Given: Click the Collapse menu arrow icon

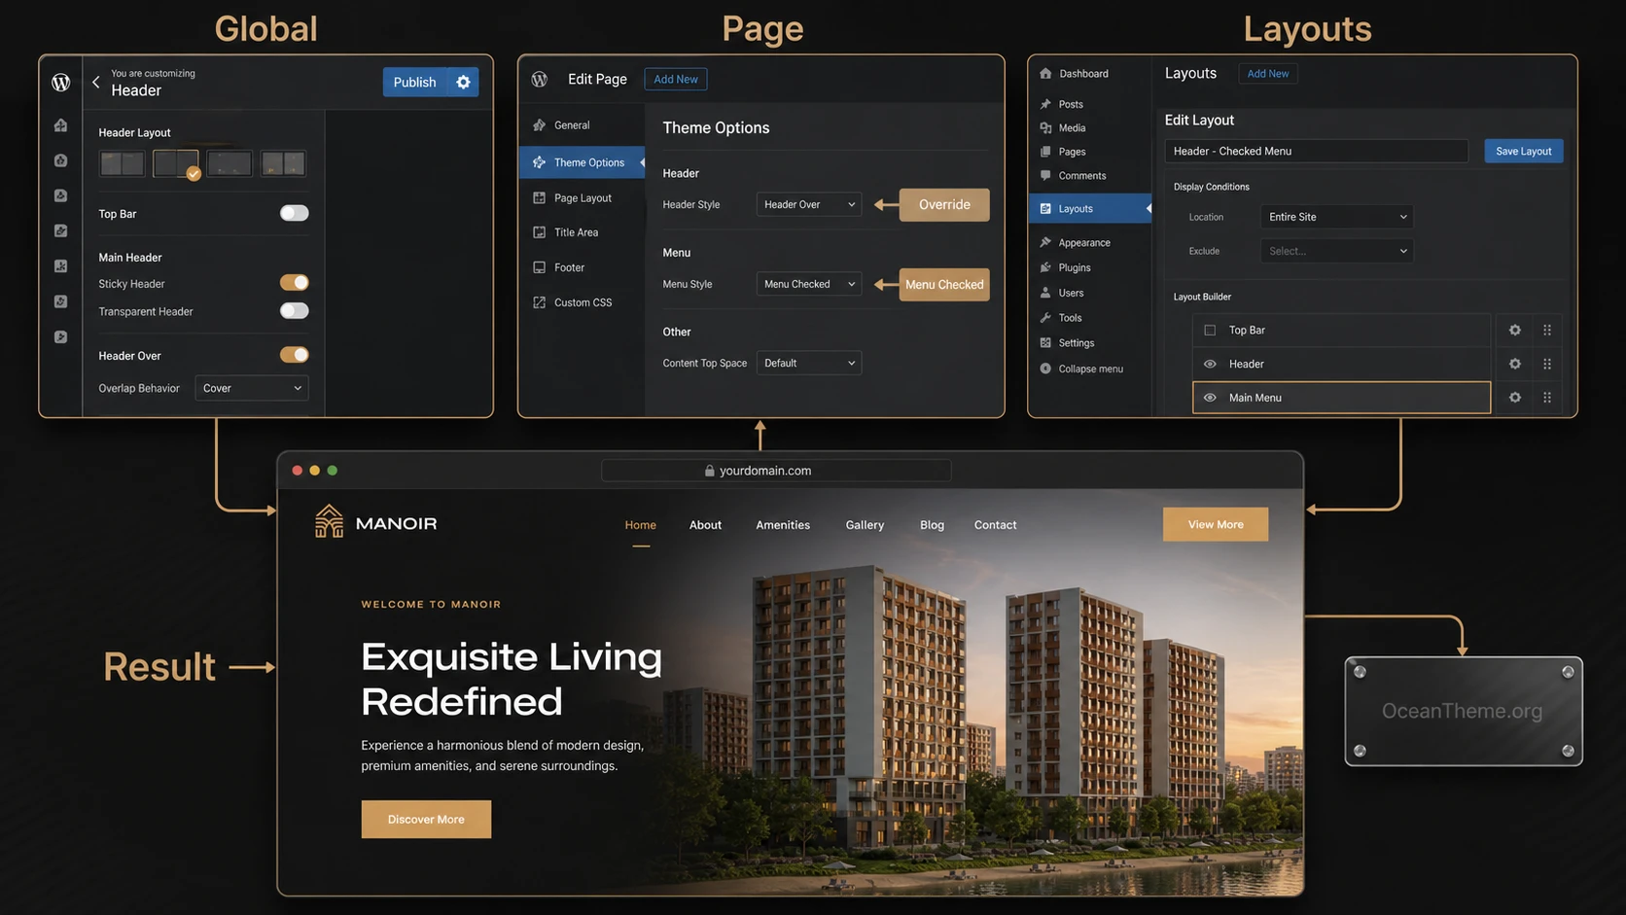Looking at the screenshot, I should point(1045,369).
